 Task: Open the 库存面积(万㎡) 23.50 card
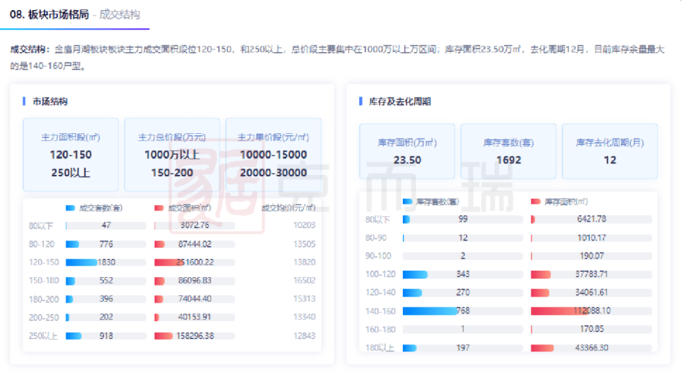point(407,151)
